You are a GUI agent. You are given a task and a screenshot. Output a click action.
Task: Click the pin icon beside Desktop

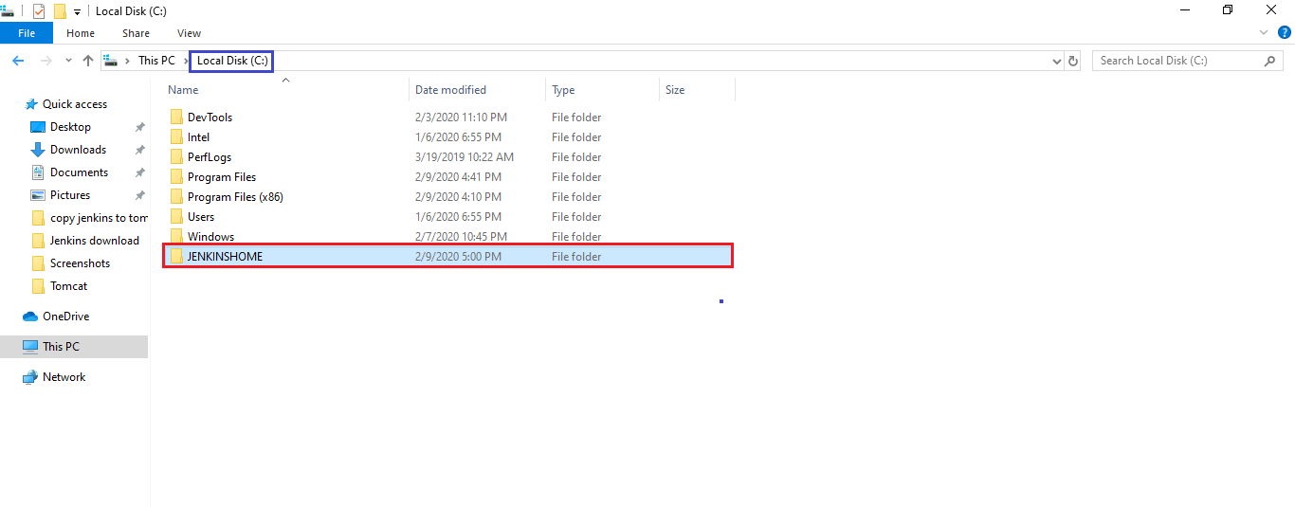[139, 127]
